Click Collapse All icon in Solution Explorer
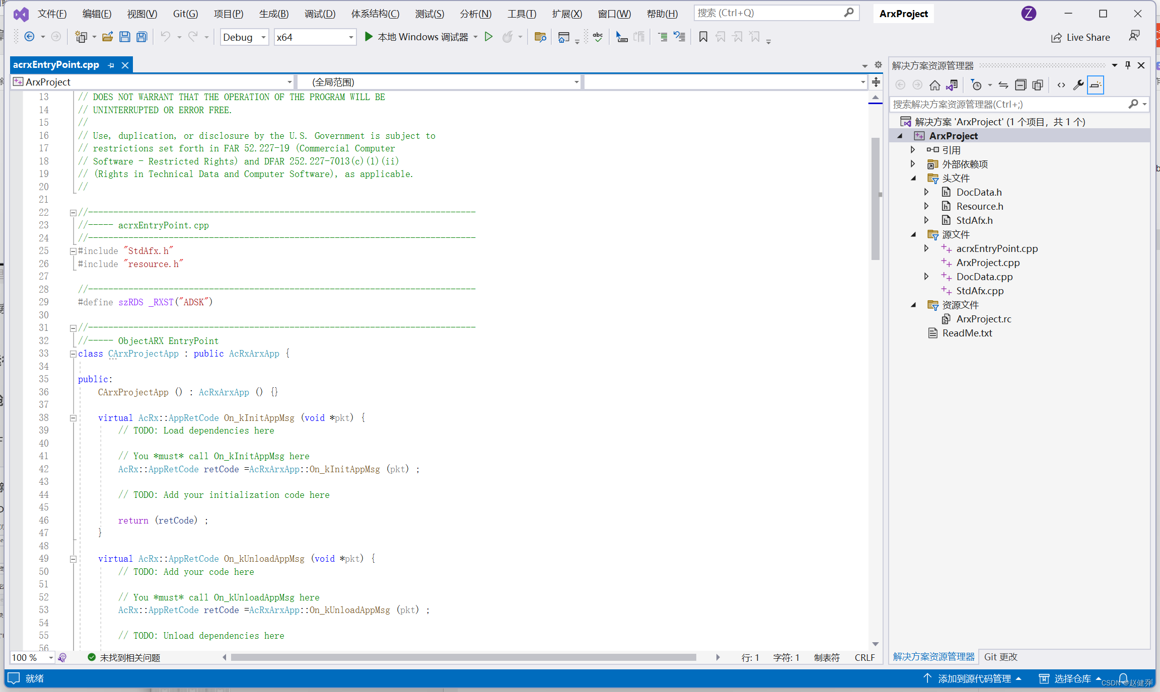The image size is (1160, 692). pyautogui.click(x=1021, y=85)
